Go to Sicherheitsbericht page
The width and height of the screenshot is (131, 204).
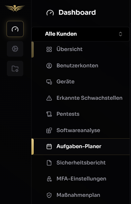coord(81,163)
